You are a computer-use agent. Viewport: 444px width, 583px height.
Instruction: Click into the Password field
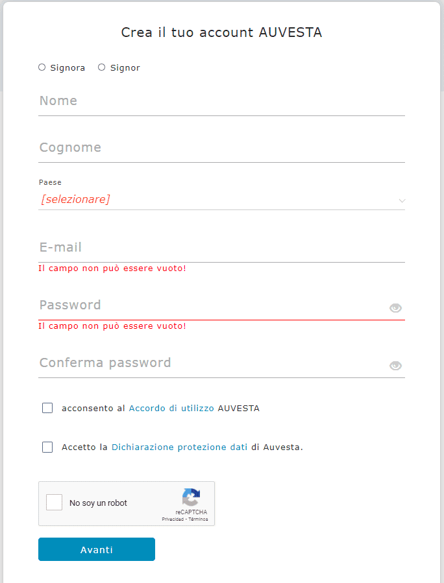click(212, 305)
